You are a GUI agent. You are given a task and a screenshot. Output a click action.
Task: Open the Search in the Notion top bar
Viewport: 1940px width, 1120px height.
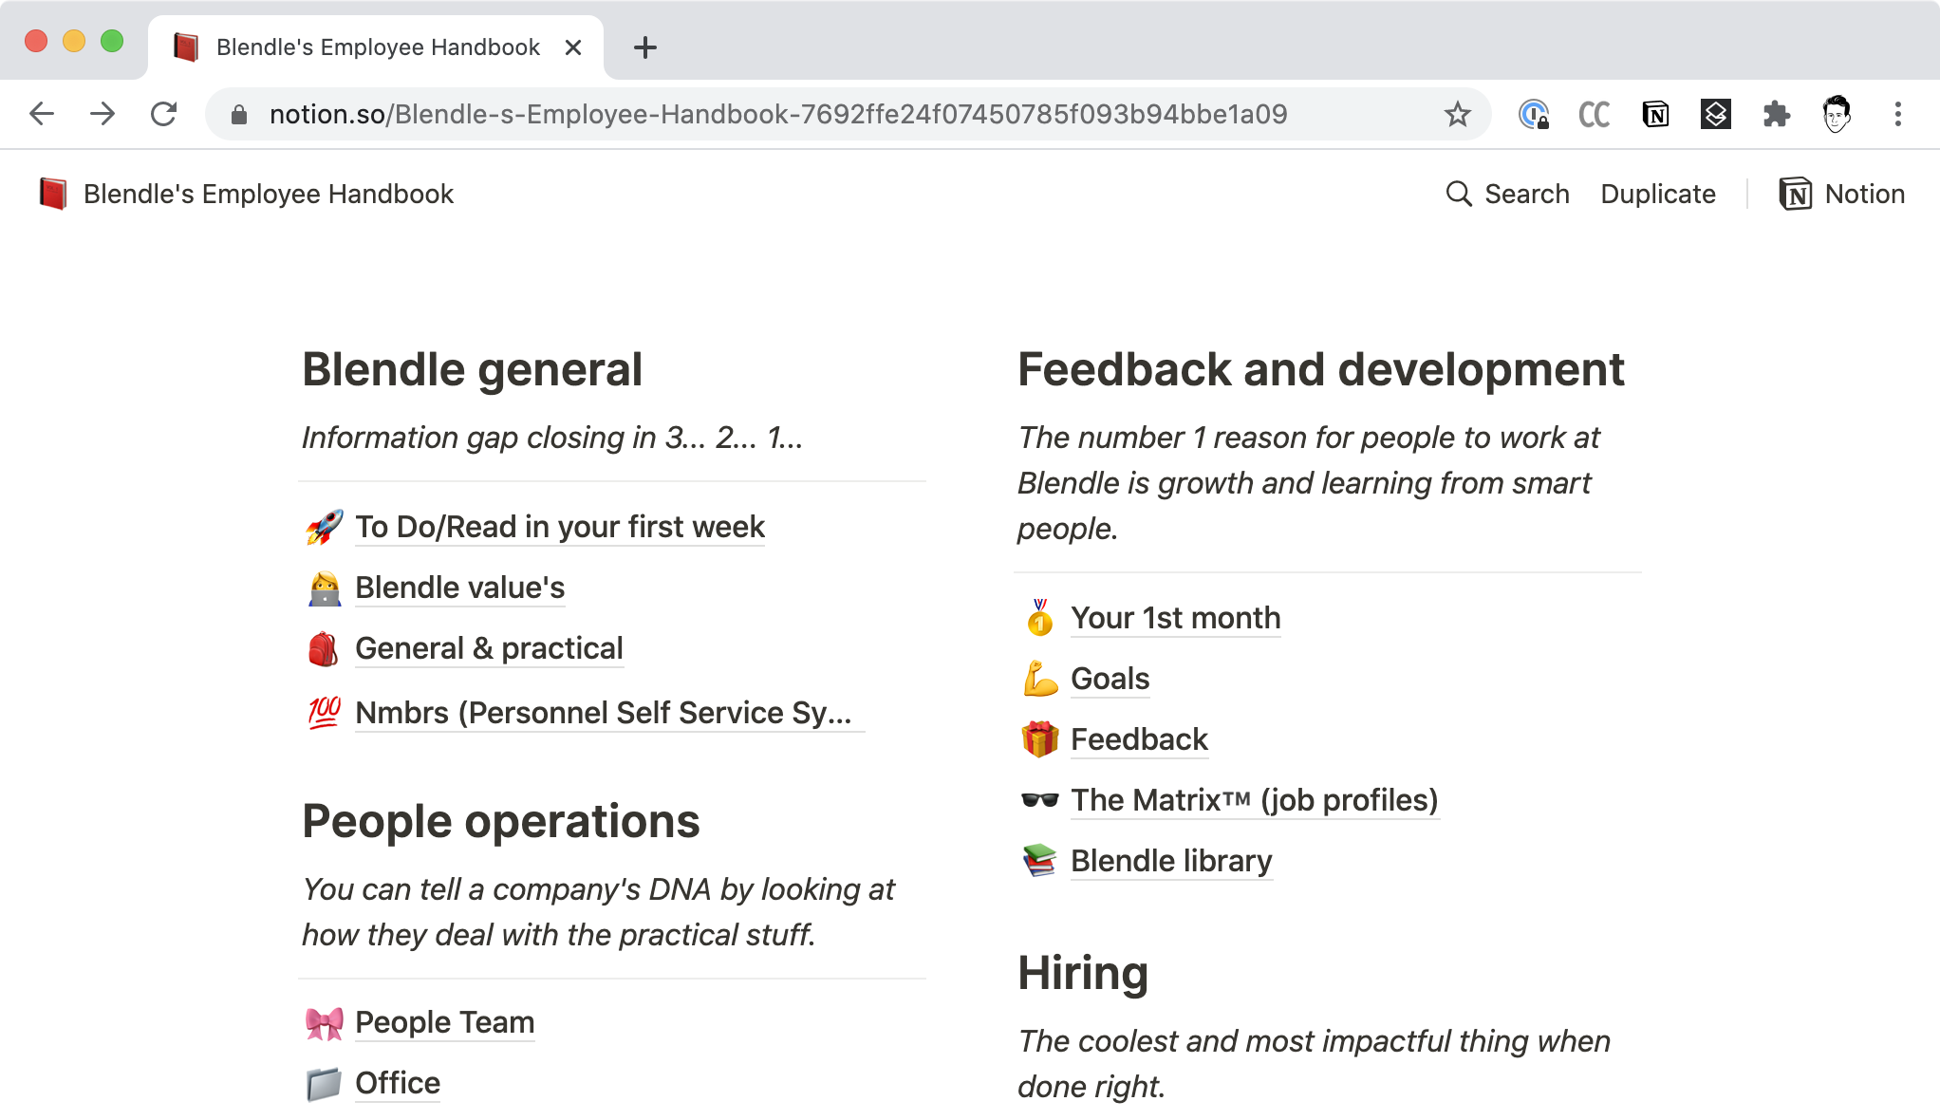[1507, 194]
